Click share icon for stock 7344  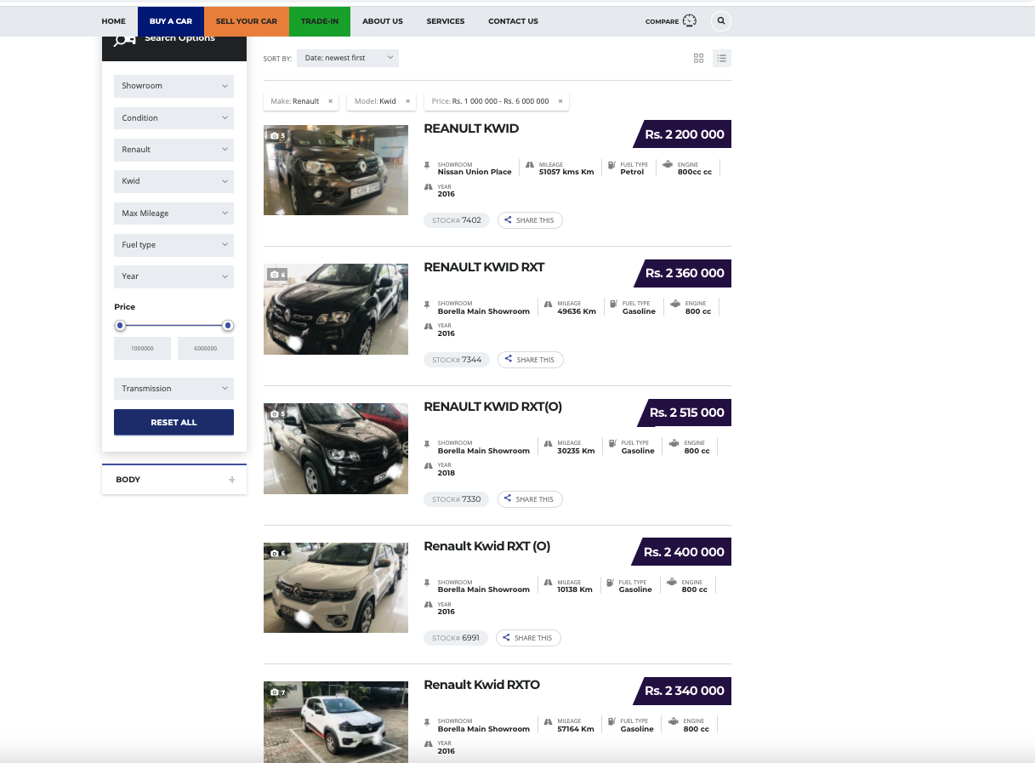[509, 360]
